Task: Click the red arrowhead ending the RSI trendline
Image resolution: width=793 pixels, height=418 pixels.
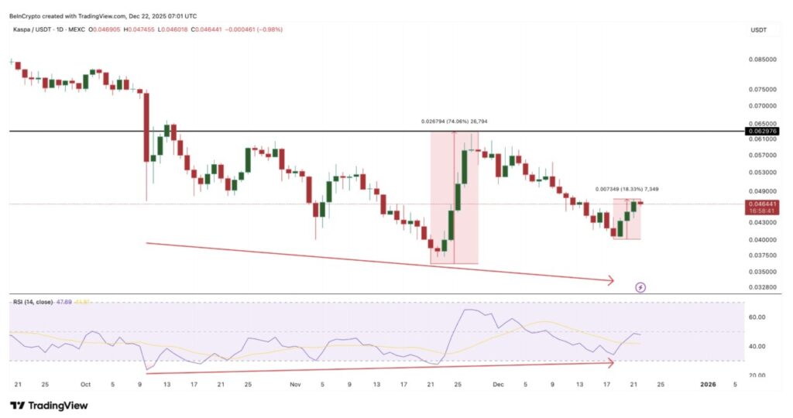Action: pos(611,361)
